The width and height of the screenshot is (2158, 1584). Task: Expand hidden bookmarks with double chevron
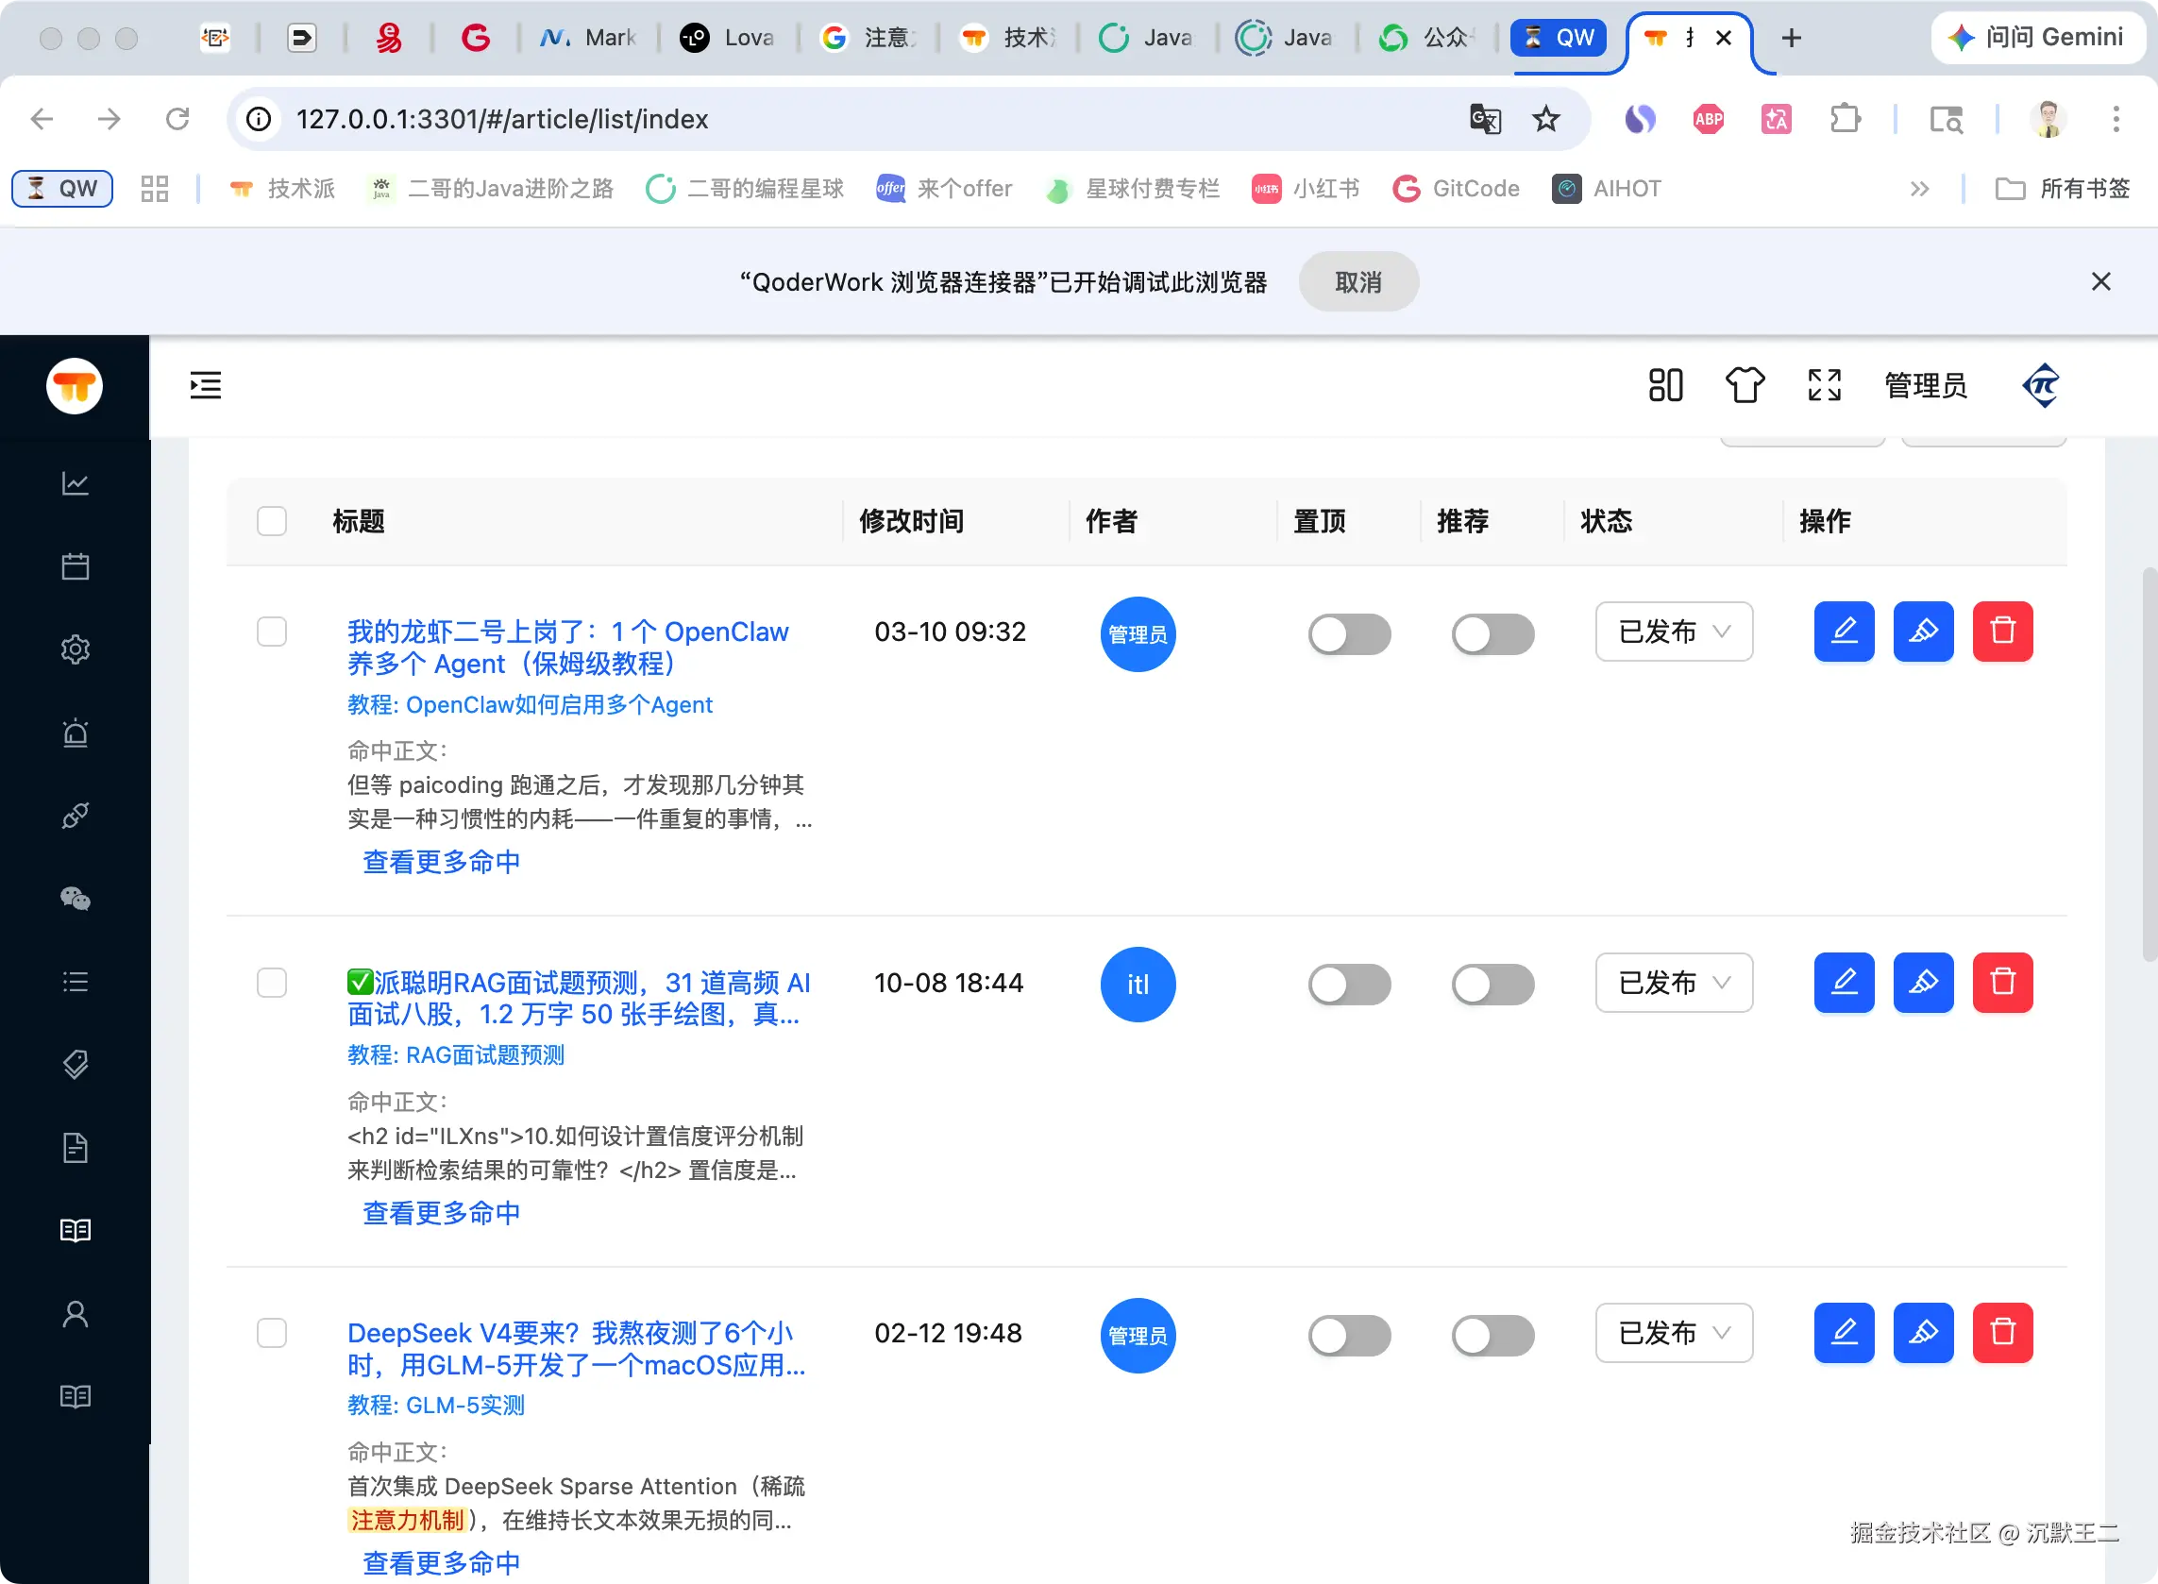click(x=1918, y=189)
